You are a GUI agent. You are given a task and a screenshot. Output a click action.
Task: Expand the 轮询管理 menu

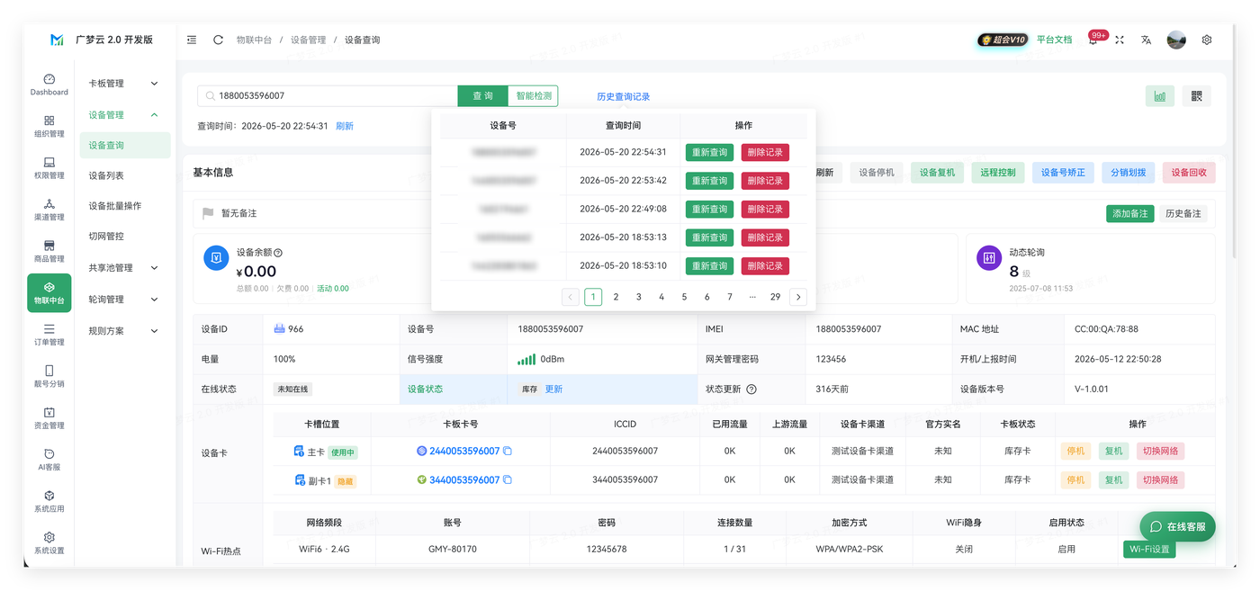coord(124,300)
